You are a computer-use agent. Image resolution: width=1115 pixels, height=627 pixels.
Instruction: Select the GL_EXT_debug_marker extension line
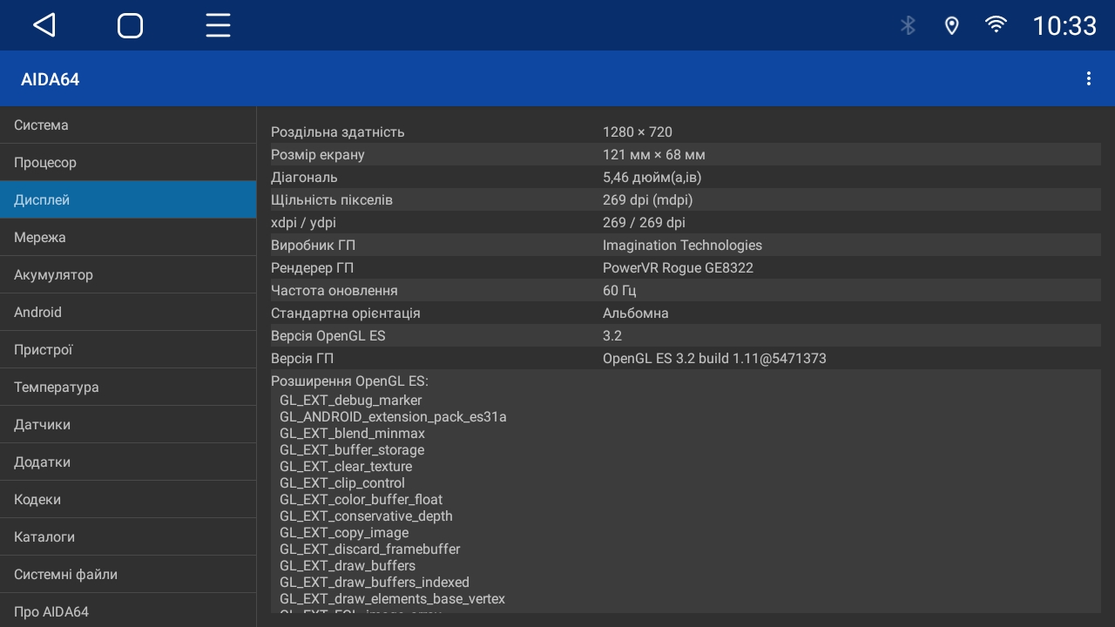coord(351,401)
